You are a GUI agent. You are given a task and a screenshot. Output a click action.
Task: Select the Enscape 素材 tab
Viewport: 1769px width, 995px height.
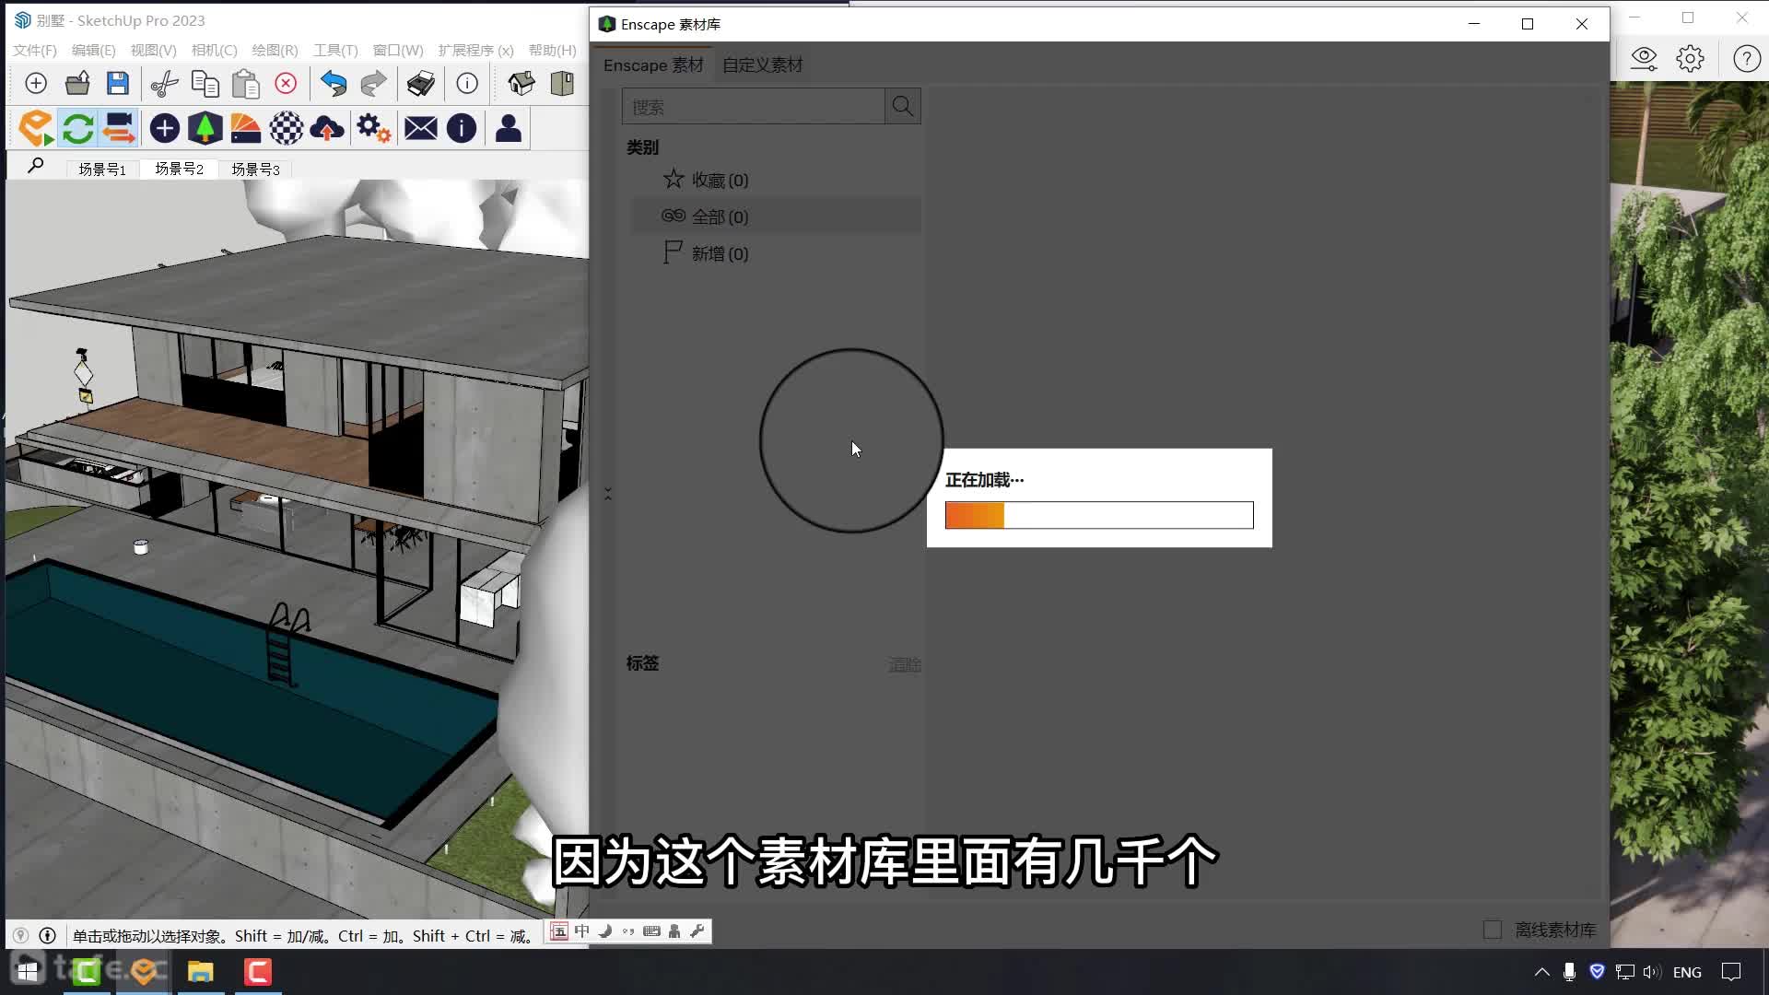(x=653, y=65)
